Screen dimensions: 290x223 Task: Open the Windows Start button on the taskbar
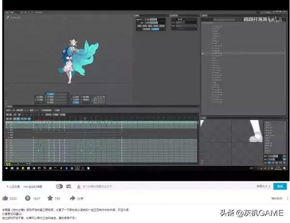click(6, 168)
